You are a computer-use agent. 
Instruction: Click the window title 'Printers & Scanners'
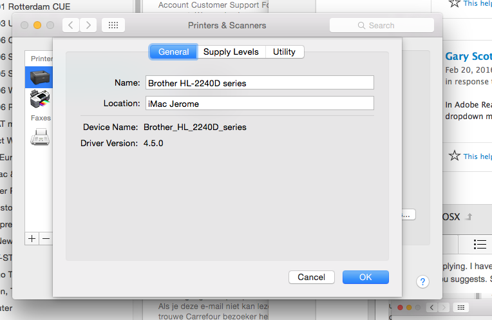point(227,25)
